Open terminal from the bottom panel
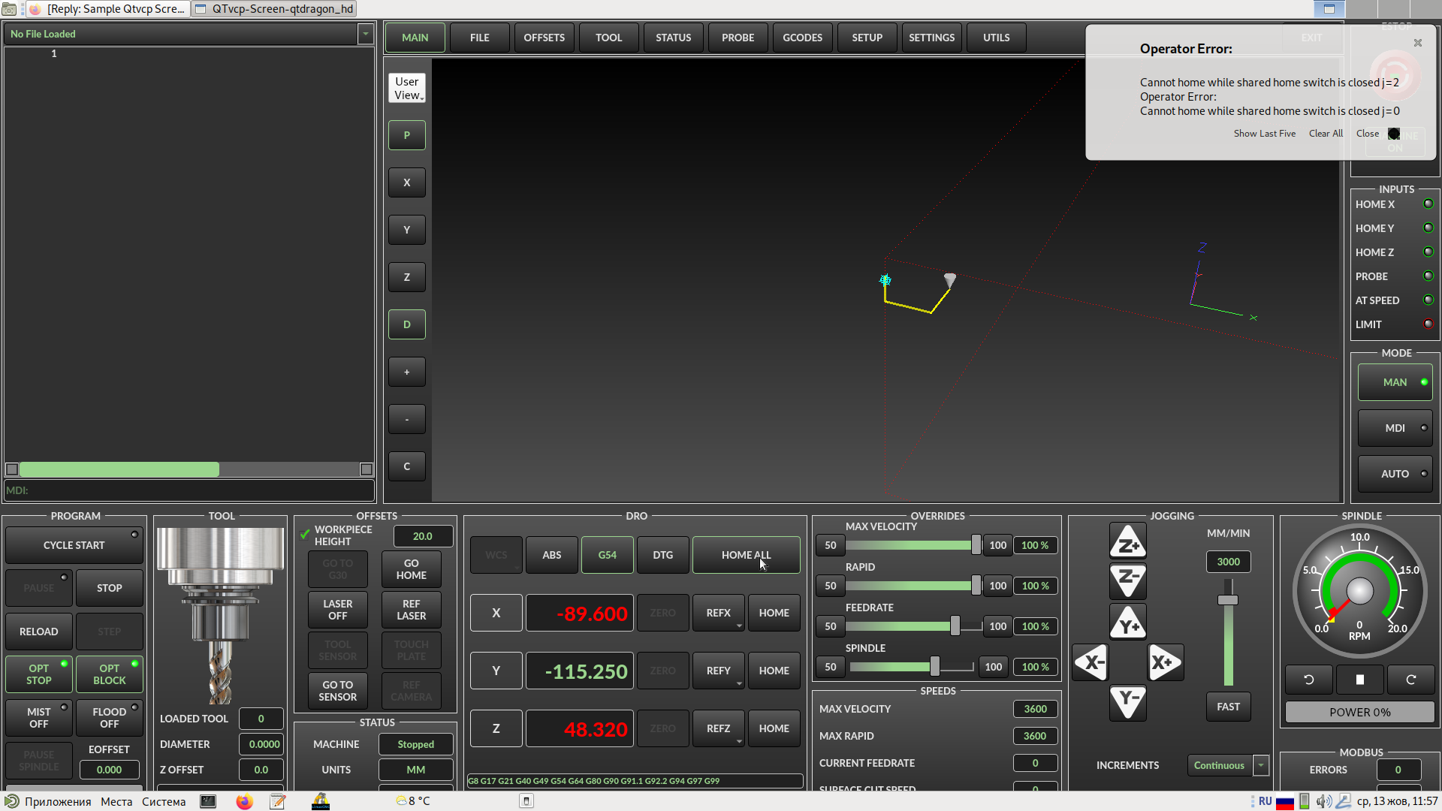 208,801
